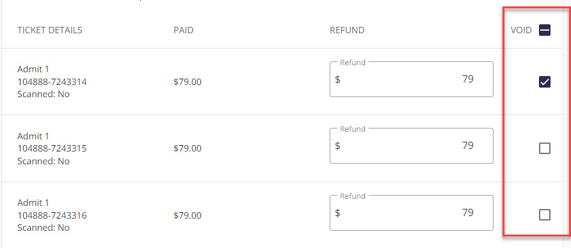Click ticket number 104888-7243316
Viewport: 571px width, 248px height.
click(52, 215)
